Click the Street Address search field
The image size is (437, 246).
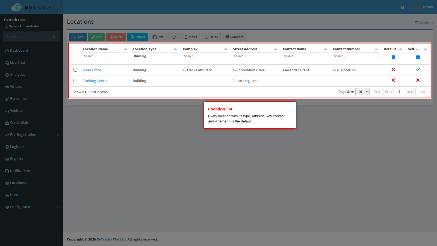click(x=255, y=56)
